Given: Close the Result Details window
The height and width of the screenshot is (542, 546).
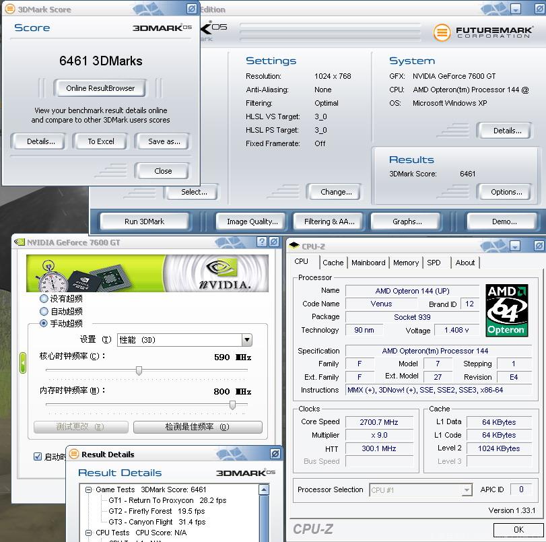Looking at the screenshot, I should pos(275,454).
